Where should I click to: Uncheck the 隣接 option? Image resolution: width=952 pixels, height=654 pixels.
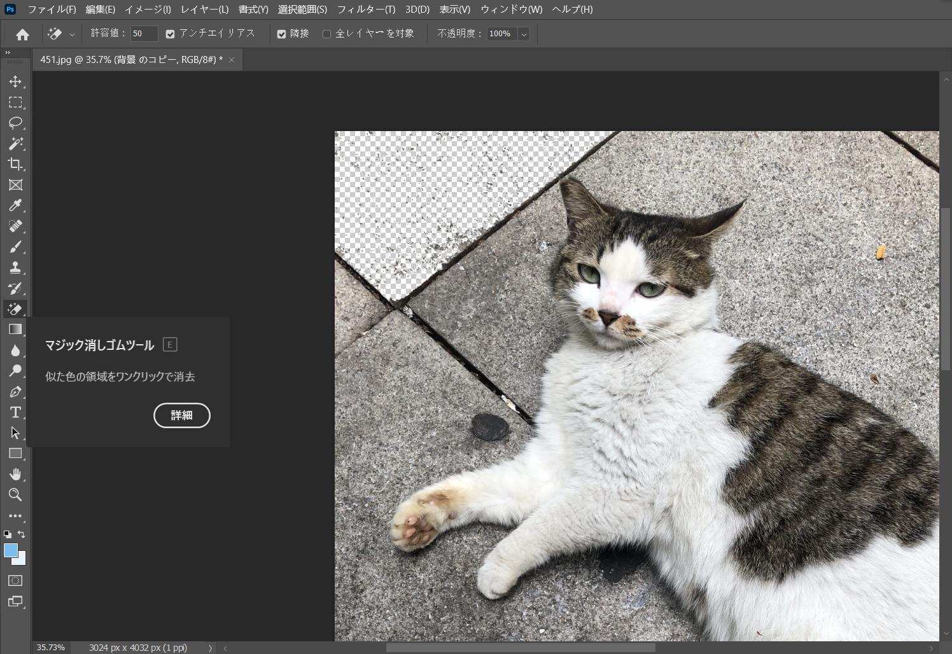[282, 33]
